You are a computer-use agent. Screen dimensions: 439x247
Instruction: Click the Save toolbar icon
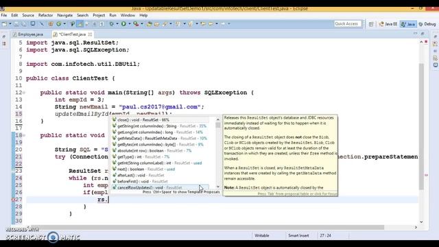point(16,24)
